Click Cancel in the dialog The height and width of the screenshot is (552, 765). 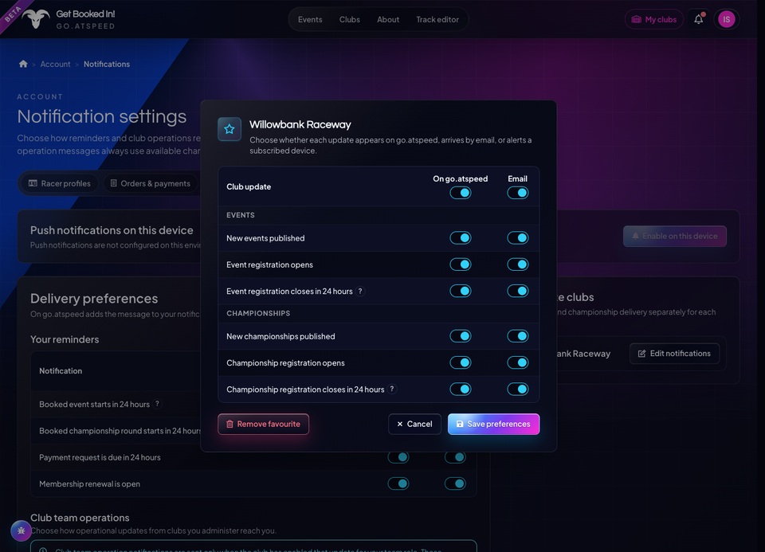[414, 425]
